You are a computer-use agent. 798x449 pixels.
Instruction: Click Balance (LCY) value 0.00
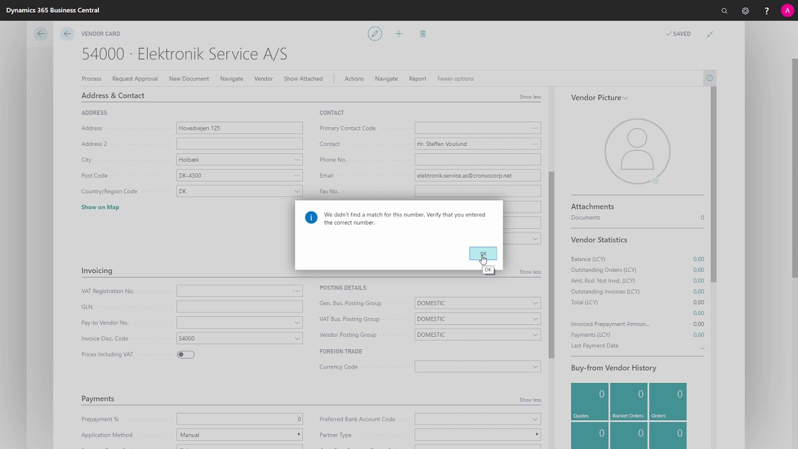(698, 259)
